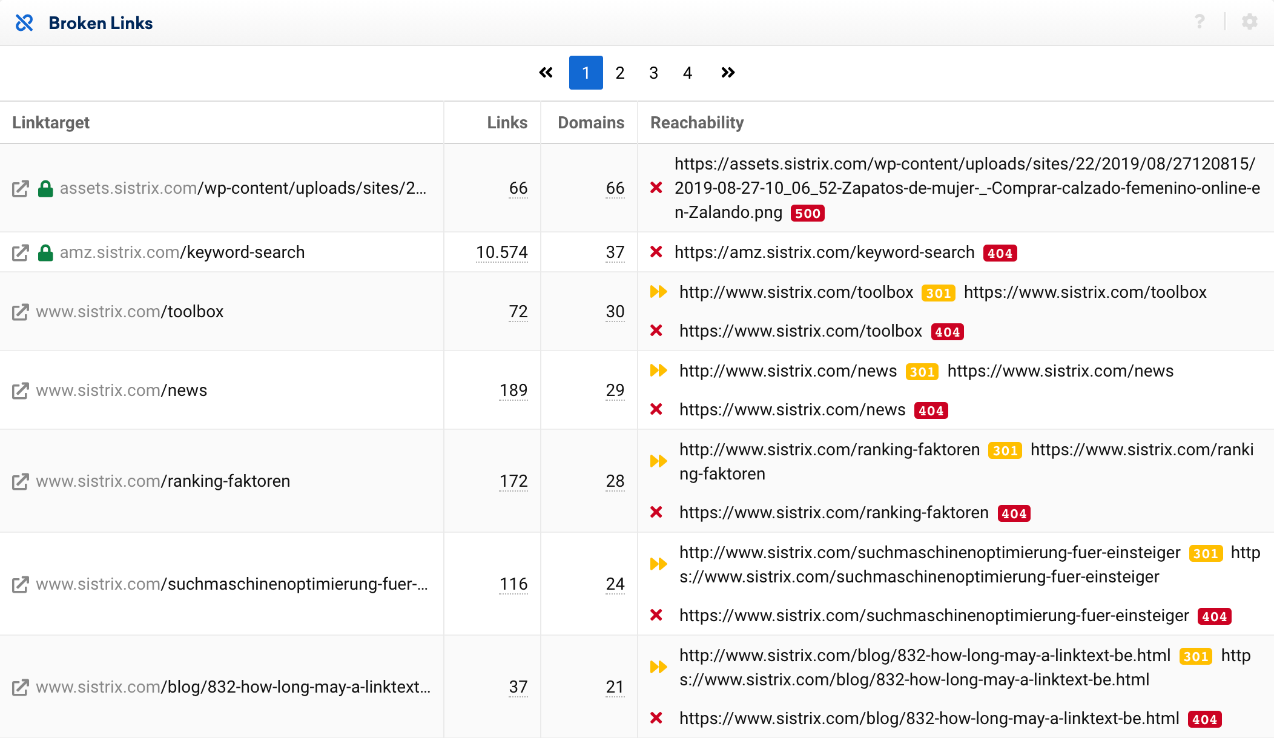Click domains count 29 for news
Viewport: 1274px width, 738px height.
click(x=615, y=390)
